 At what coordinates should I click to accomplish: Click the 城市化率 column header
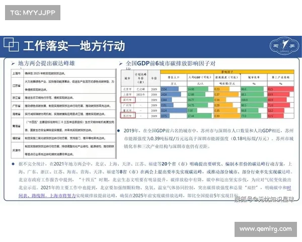tap(254, 77)
